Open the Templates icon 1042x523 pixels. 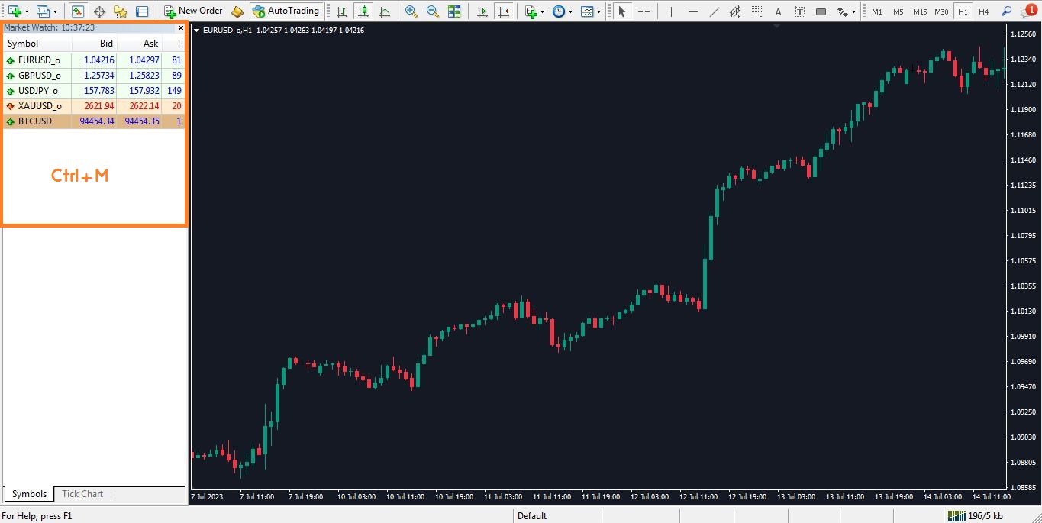pos(586,11)
